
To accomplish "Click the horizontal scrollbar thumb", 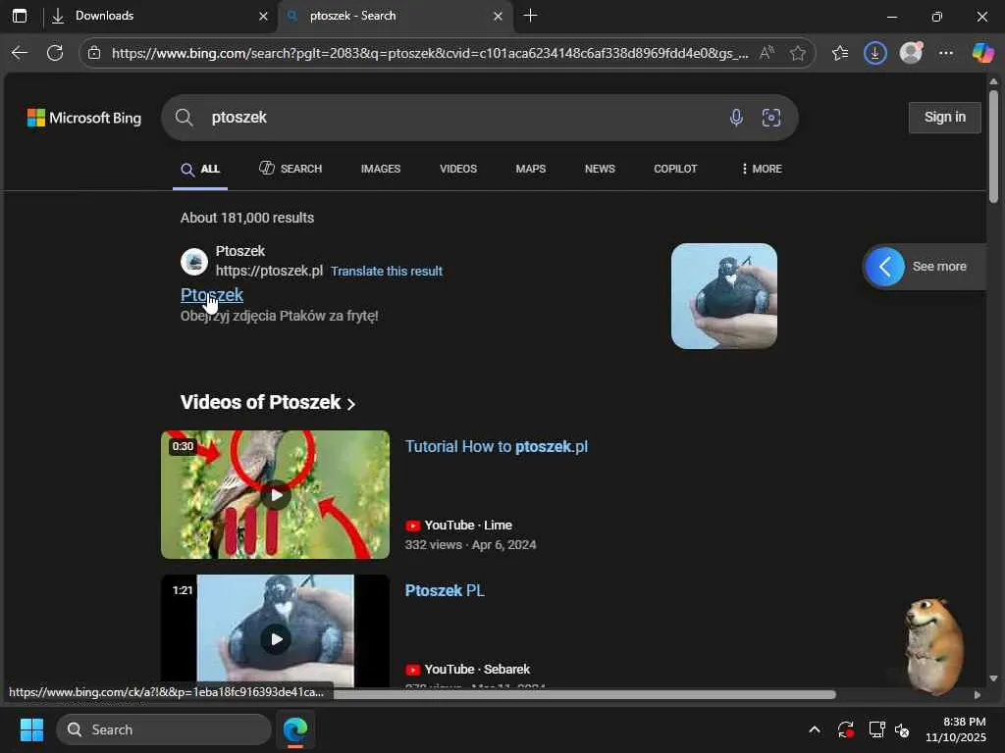I will 583,695.
